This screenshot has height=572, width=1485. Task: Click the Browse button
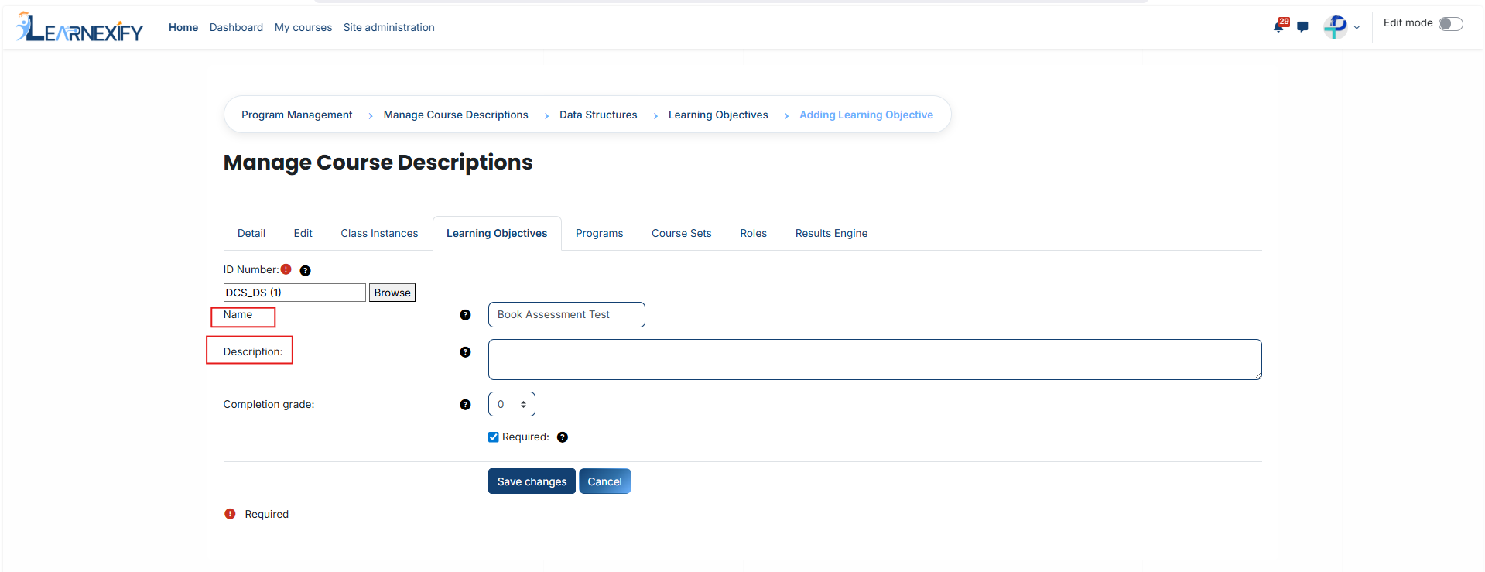tap(392, 293)
